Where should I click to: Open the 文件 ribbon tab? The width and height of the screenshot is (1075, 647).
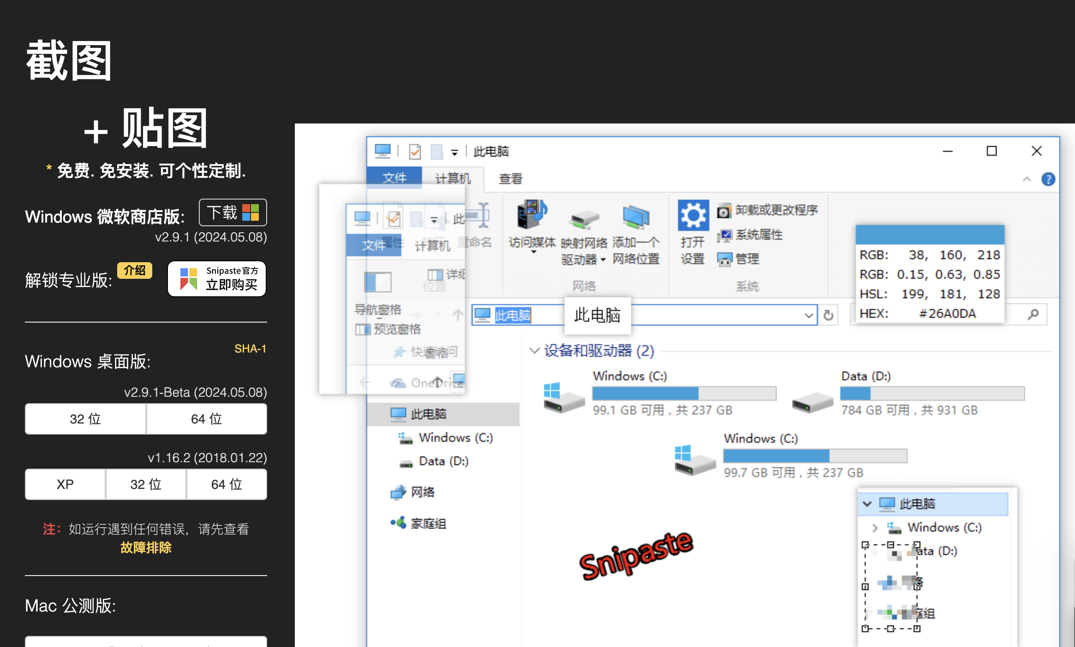[x=394, y=178]
